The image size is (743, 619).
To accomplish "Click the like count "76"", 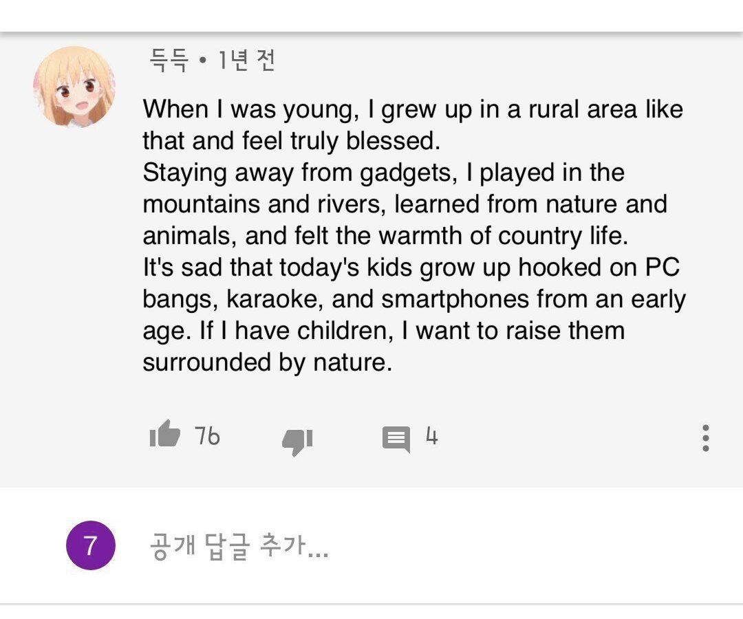I will [x=206, y=436].
